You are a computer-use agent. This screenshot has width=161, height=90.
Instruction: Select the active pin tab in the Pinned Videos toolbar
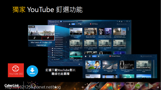(x=94, y=56)
